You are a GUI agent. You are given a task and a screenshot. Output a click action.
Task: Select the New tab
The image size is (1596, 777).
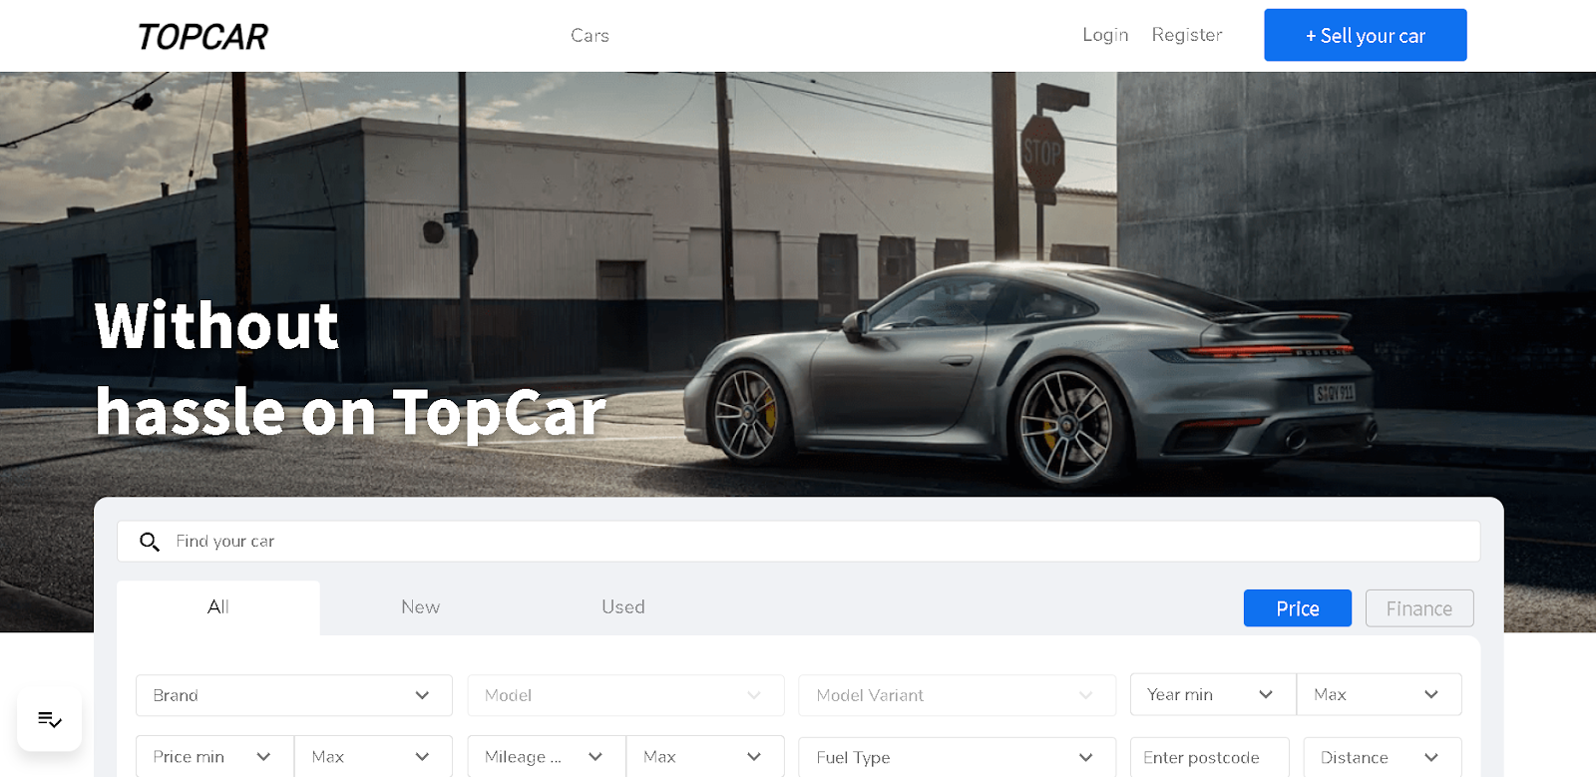pos(420,607)
